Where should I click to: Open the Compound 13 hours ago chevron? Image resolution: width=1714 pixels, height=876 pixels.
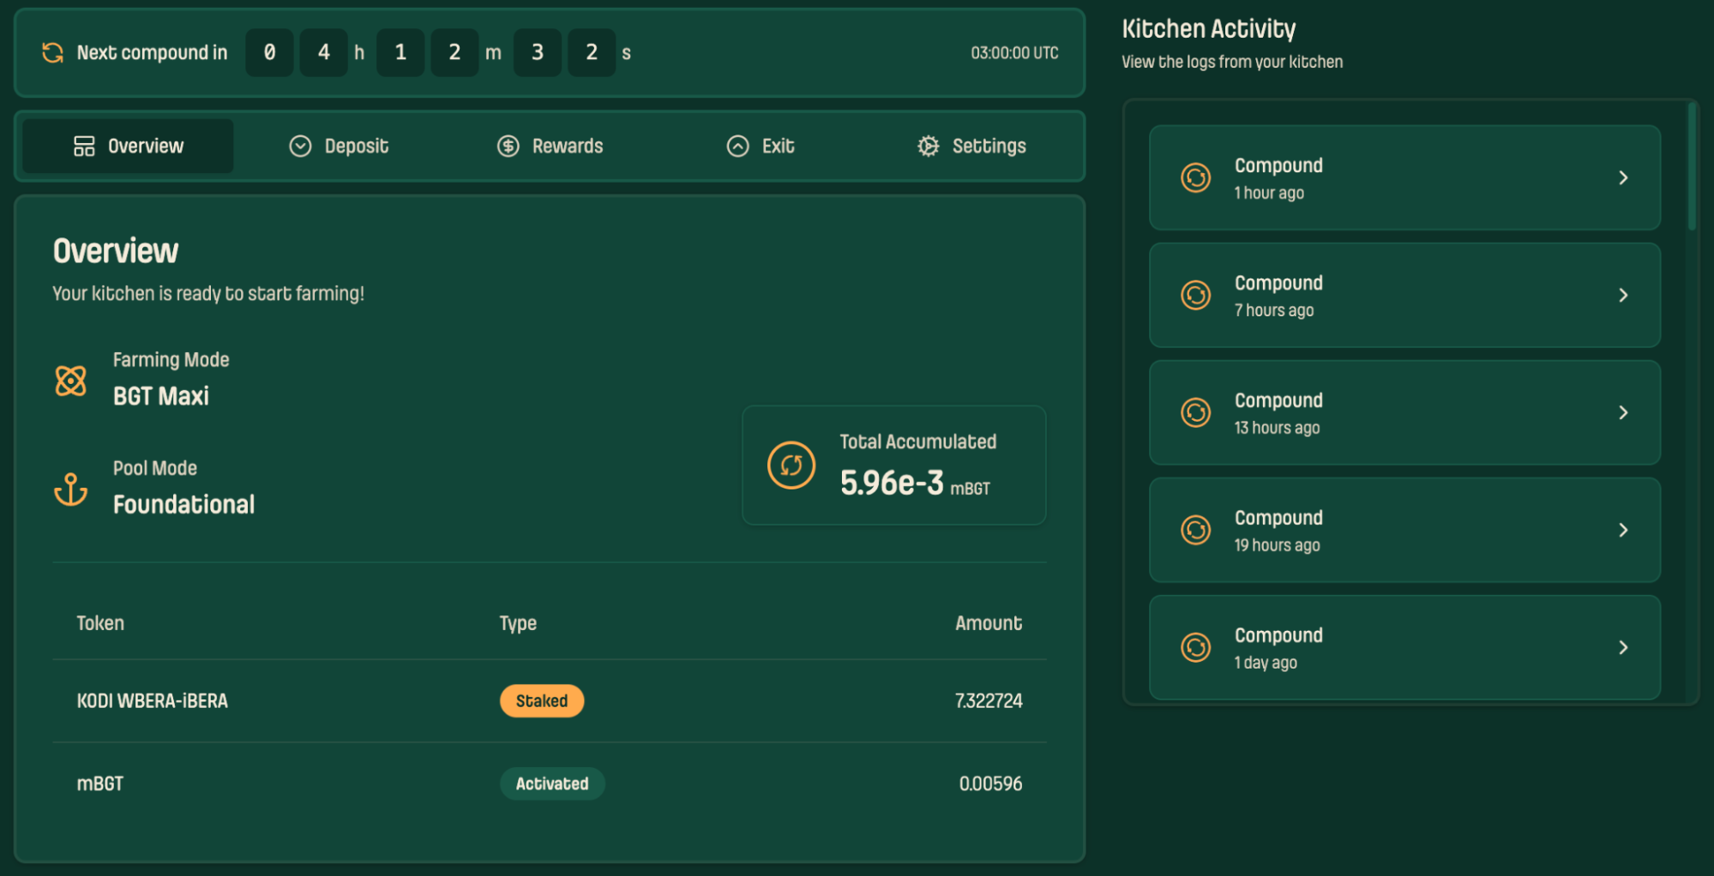point(1622,413)
